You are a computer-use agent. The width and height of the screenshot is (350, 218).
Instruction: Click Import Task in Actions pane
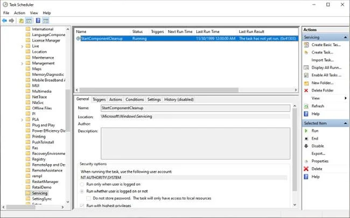(323, 60)
